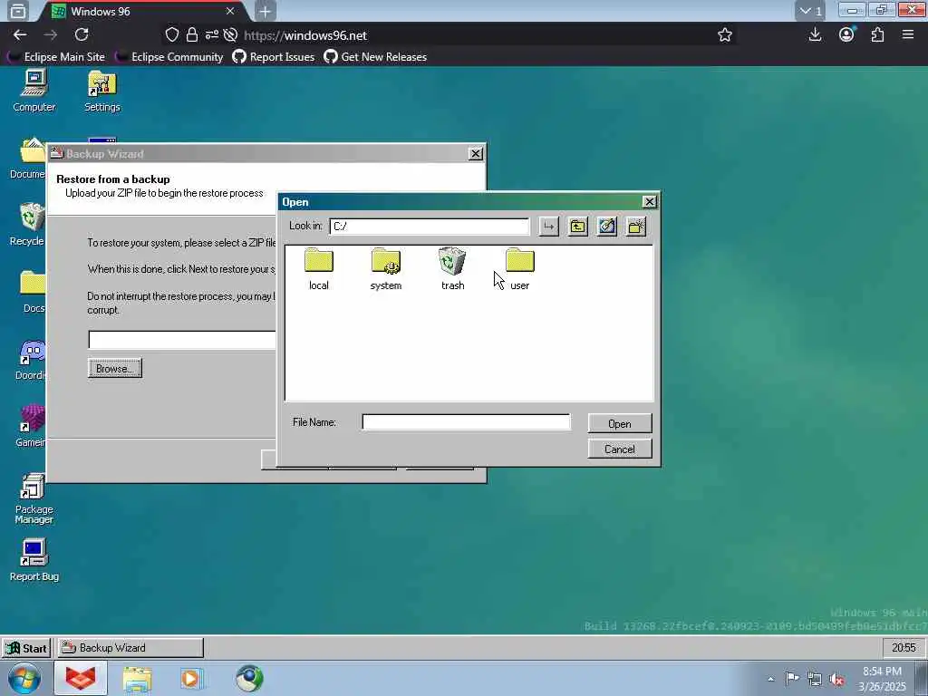This screenshot has height=696, width=928.
Task: Open the Windows 96 Start menu
Action: point(26,648)
